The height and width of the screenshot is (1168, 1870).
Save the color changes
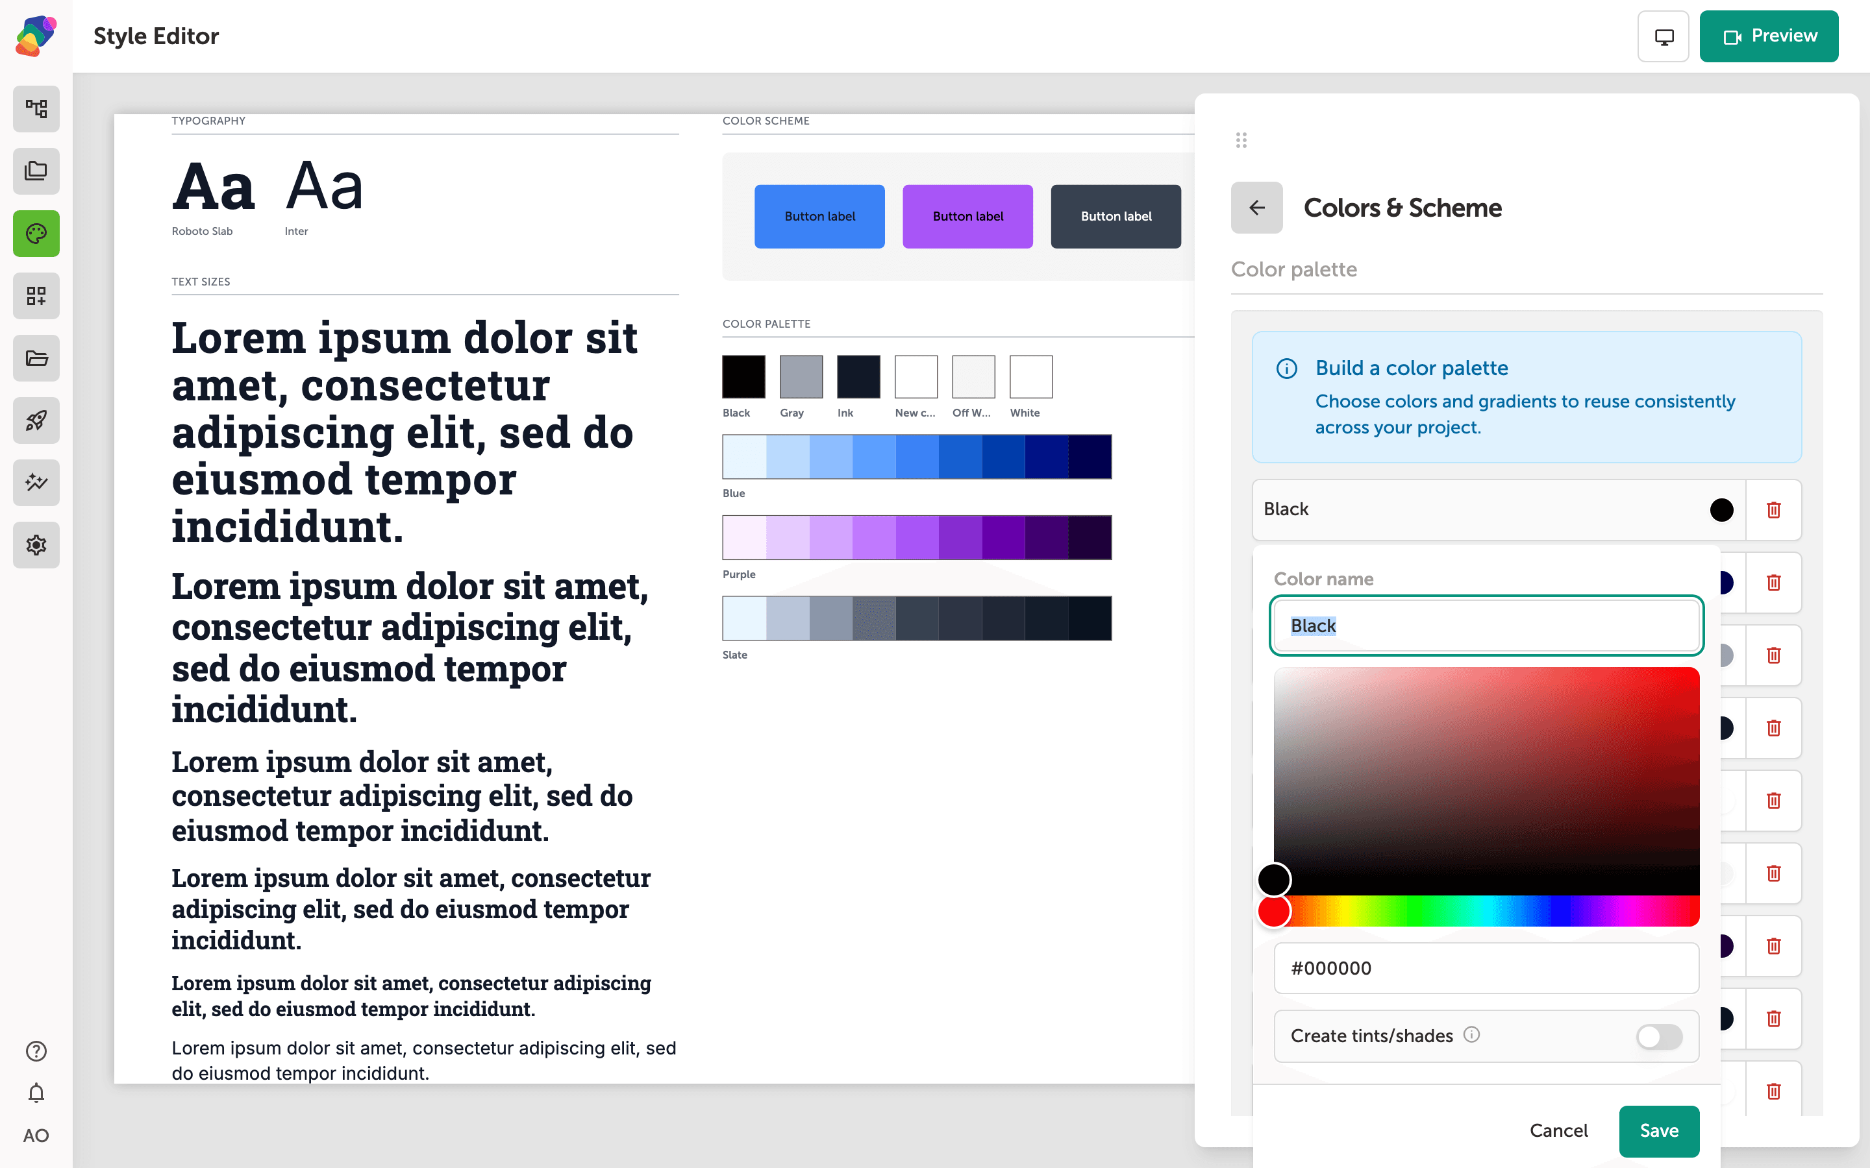point(1659,1131)
